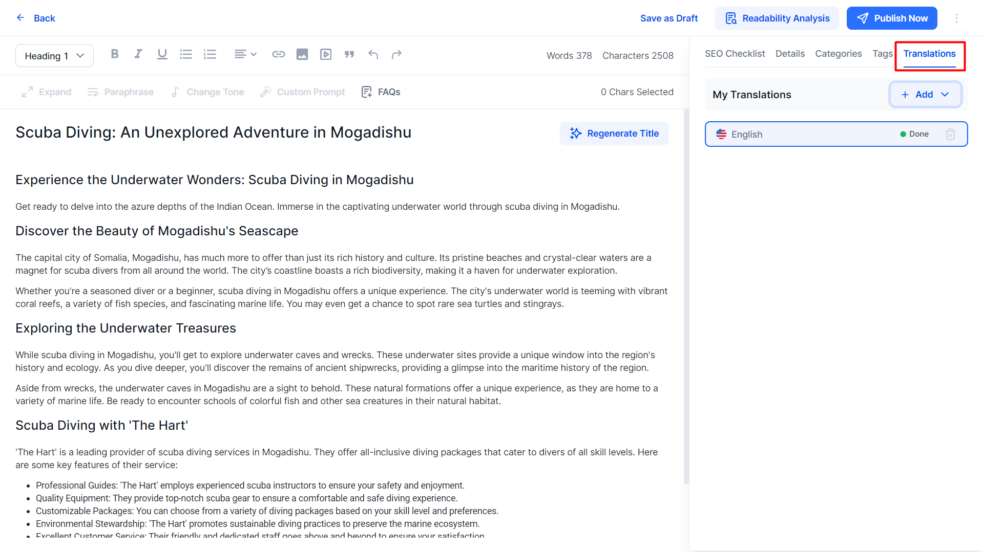The width and height of the screenshot is (983, 552).
Task: Click the Characters 2508 counter
Action: pyautogui.click(x=638, y=56)
